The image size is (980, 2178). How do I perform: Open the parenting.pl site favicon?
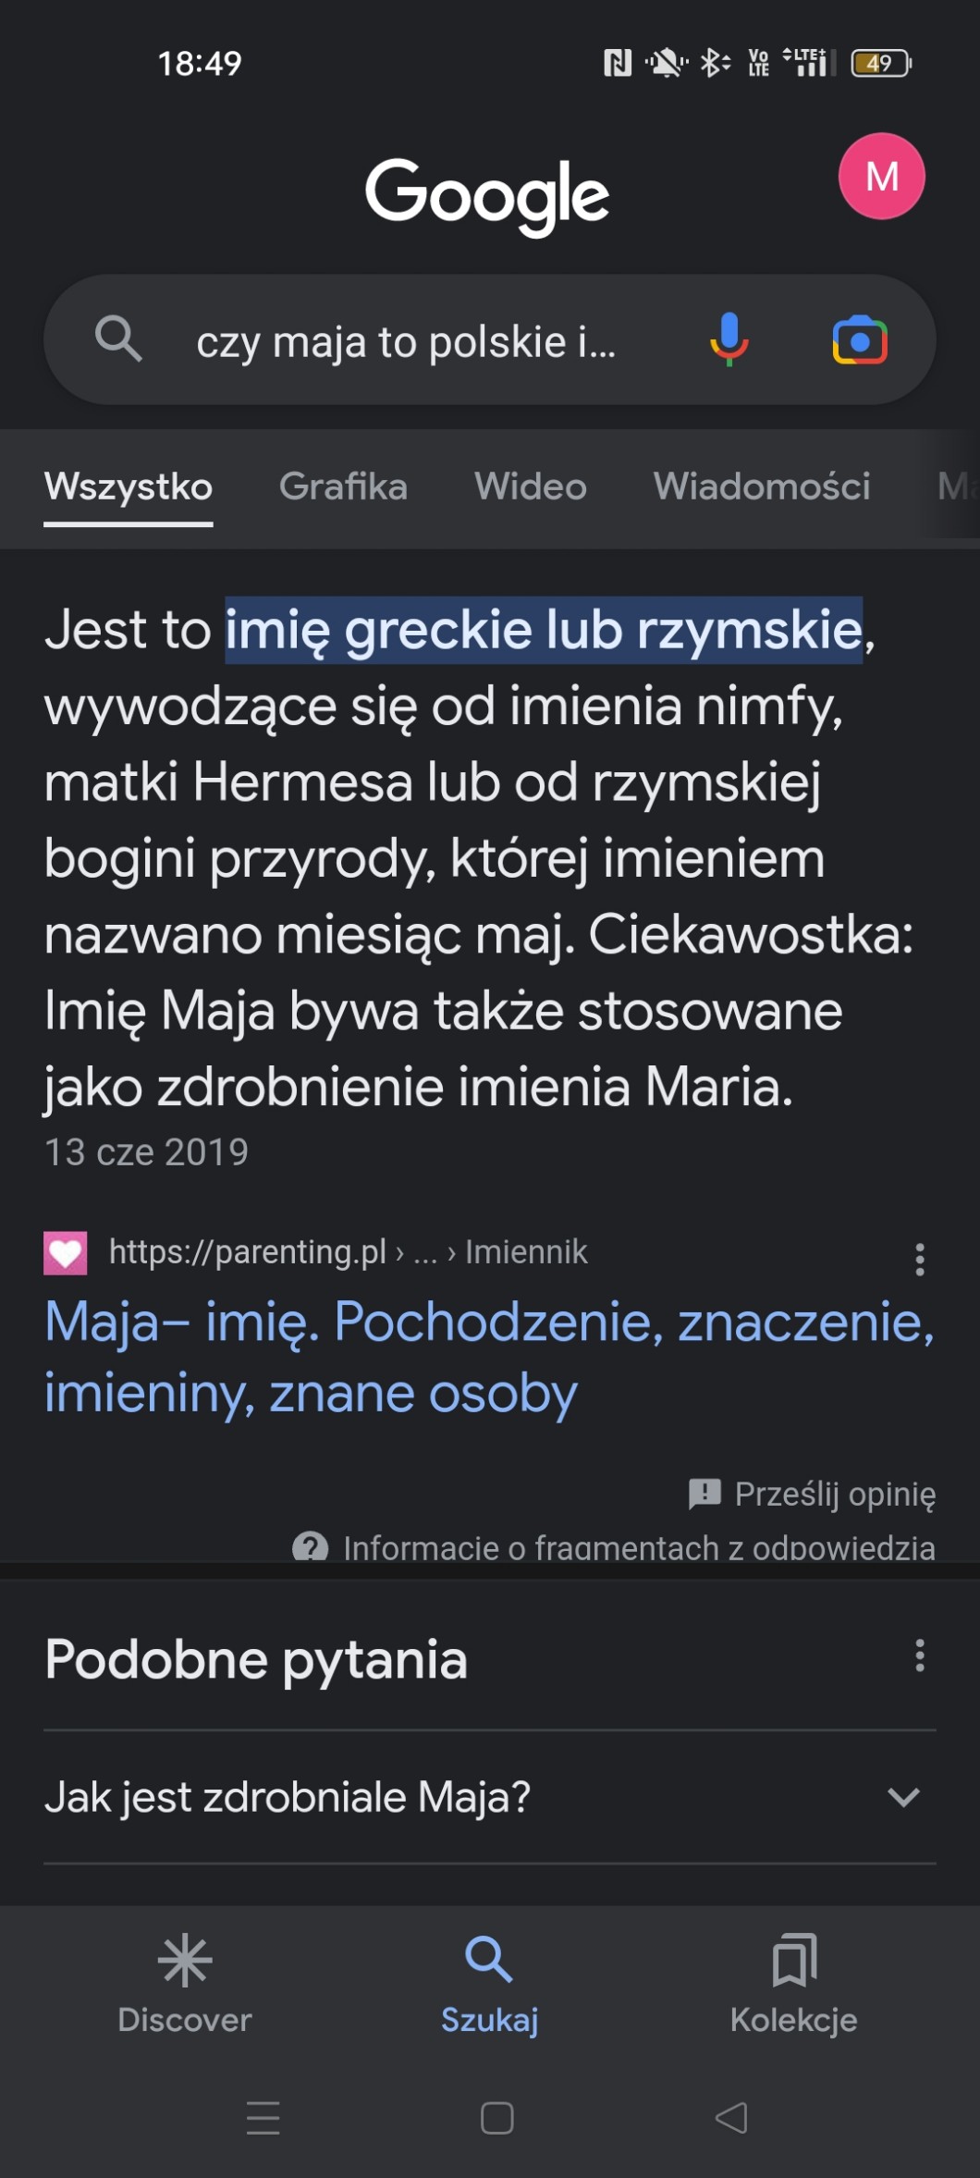pyautogui.click(x=66, y=1253)
